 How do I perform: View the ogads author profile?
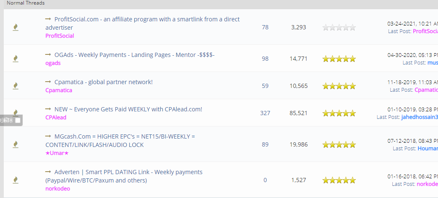(53, 63)
